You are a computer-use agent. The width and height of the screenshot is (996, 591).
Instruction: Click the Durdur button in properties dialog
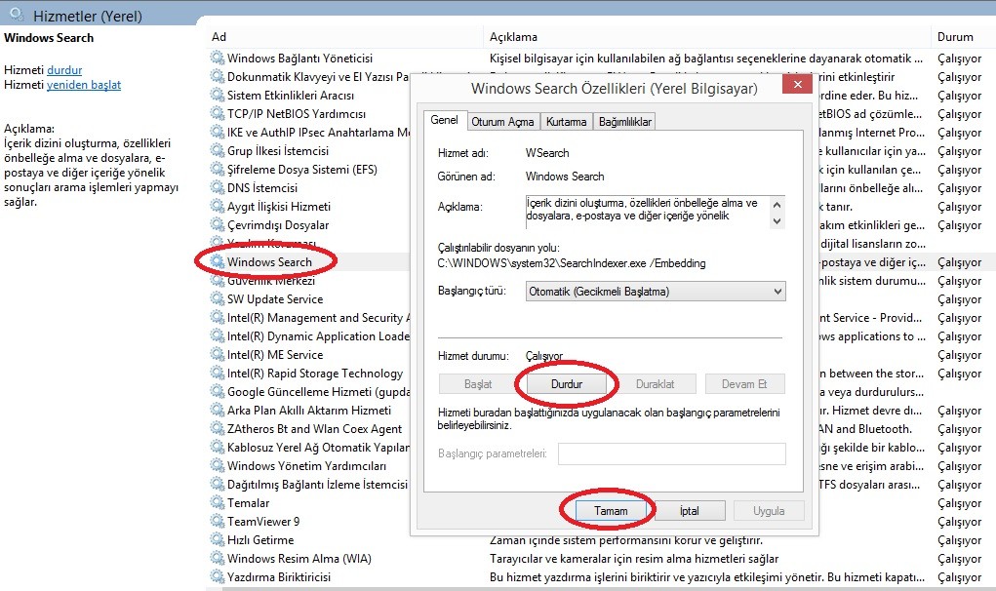pyautogui.click(x=567, y=384)
